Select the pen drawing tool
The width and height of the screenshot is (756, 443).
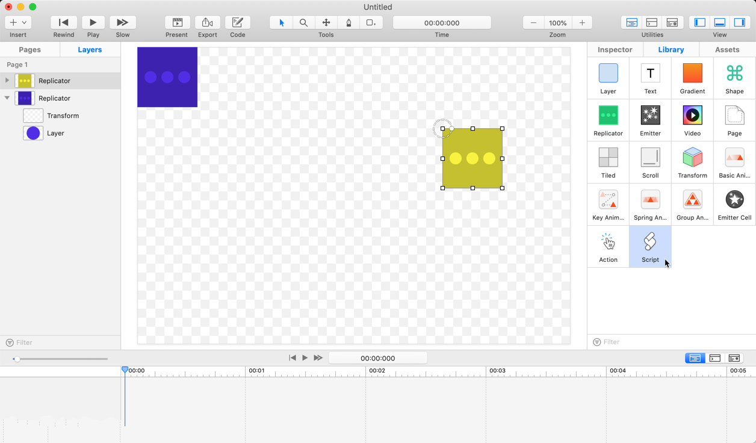349,22
